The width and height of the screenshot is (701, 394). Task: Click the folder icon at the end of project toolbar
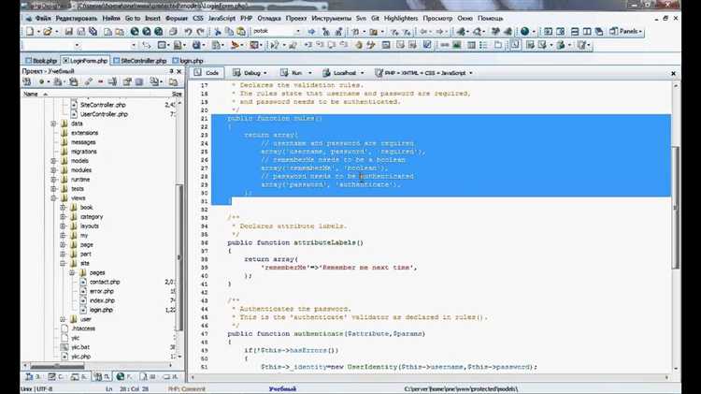click(x=173, y=82)
